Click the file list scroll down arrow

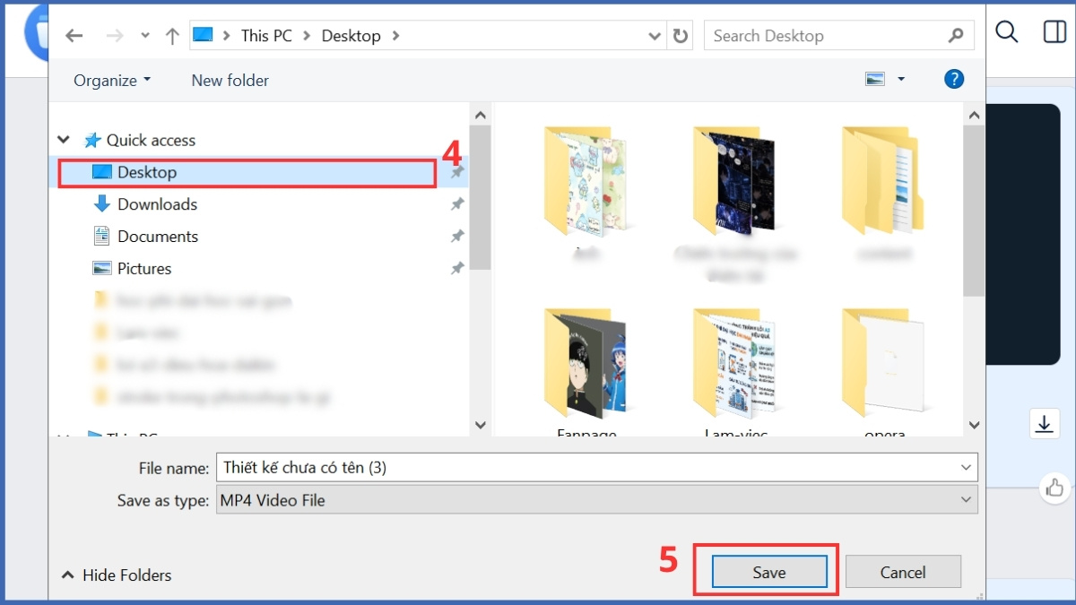coord(975,425)
